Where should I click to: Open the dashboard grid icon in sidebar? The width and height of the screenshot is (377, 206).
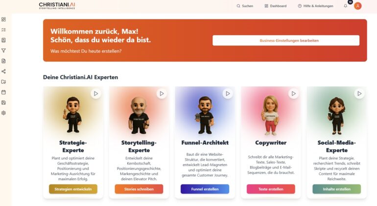point(3,20)
